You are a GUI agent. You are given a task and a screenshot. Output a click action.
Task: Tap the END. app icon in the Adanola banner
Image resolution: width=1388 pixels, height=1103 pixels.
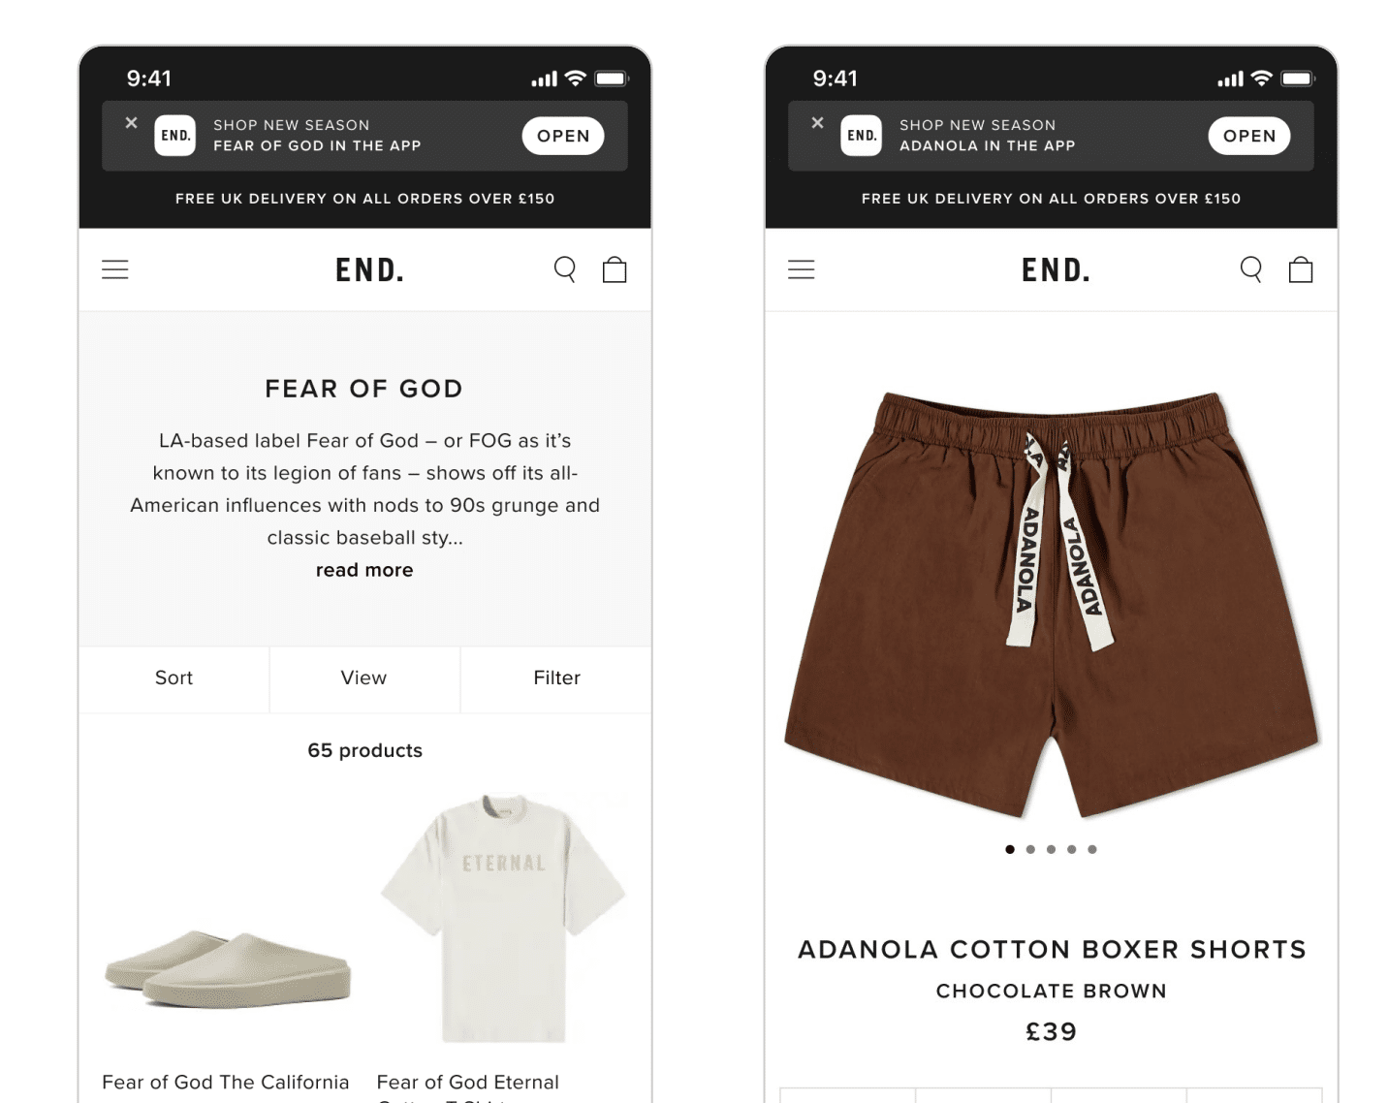coord(861,136)
